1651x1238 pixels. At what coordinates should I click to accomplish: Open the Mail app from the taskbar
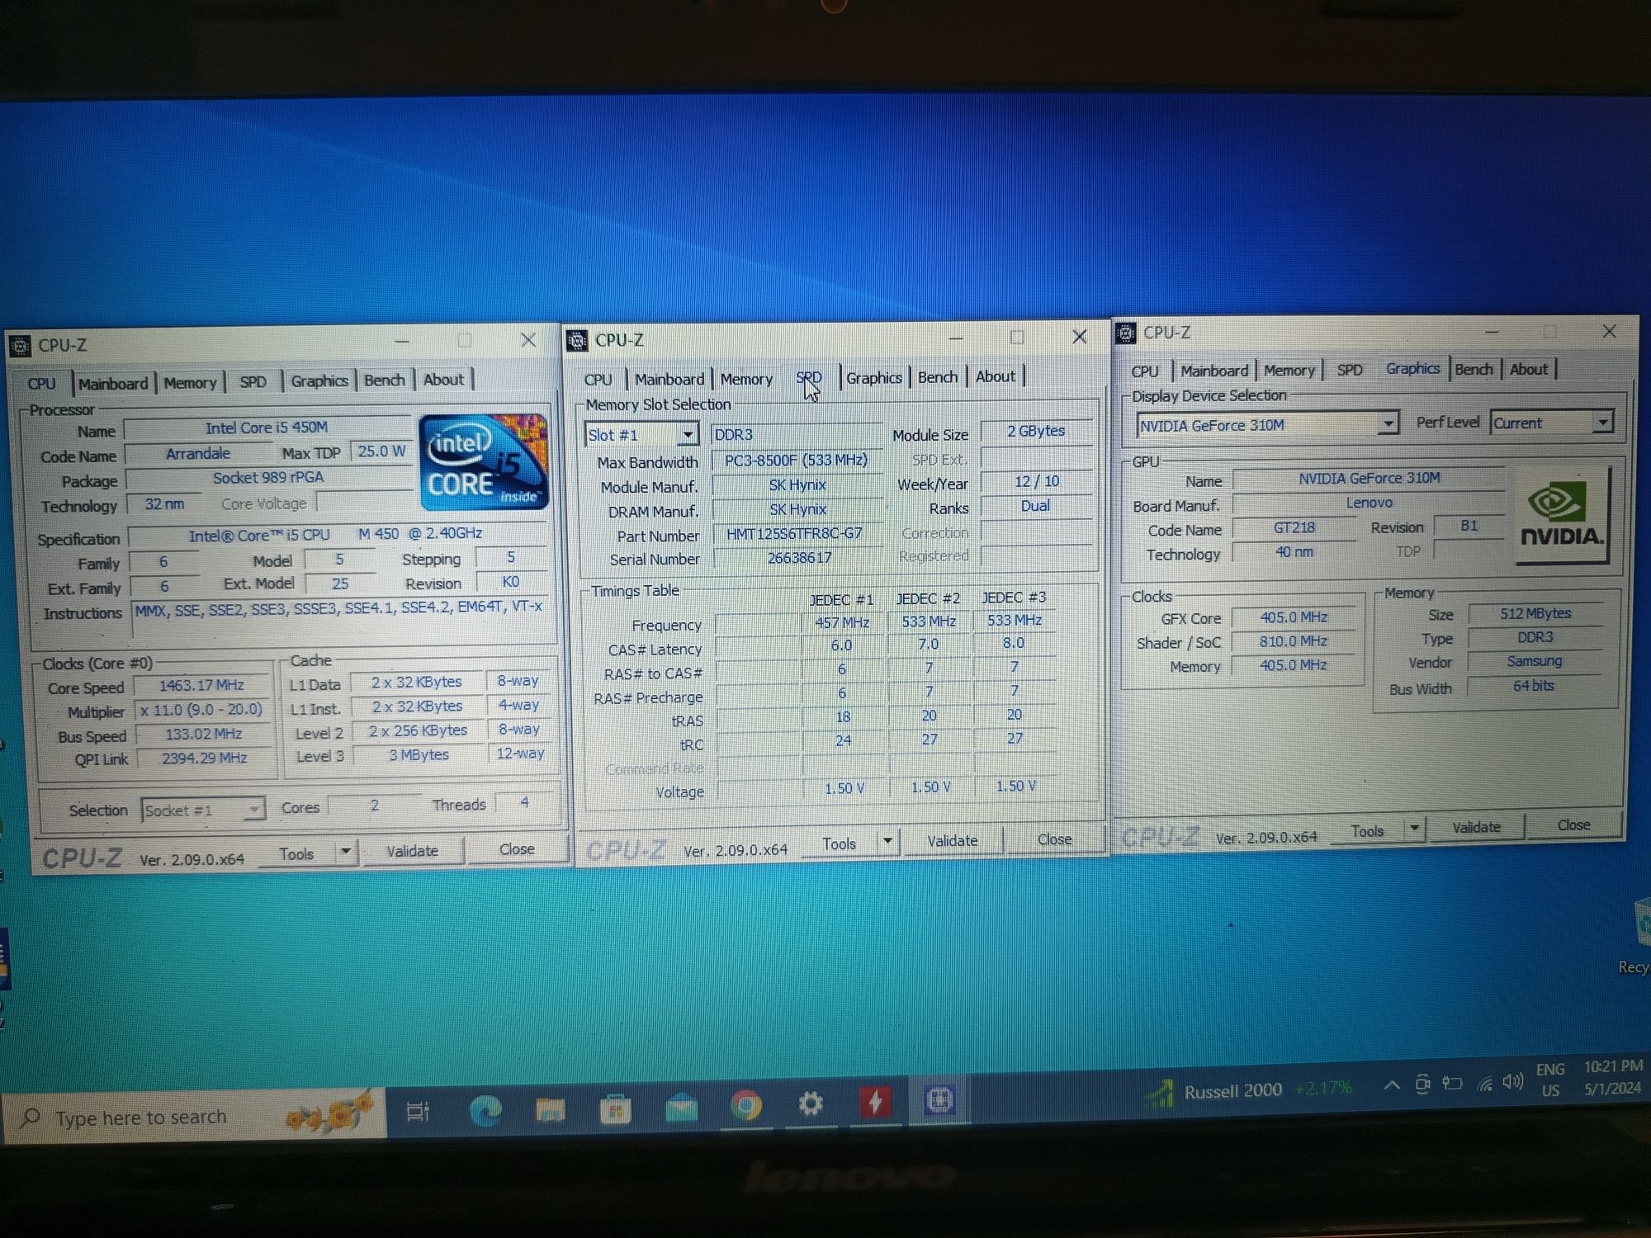[x=681, y=1108]
